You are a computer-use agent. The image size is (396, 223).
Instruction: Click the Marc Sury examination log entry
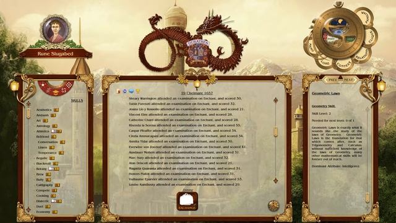(x=179, y=157)
